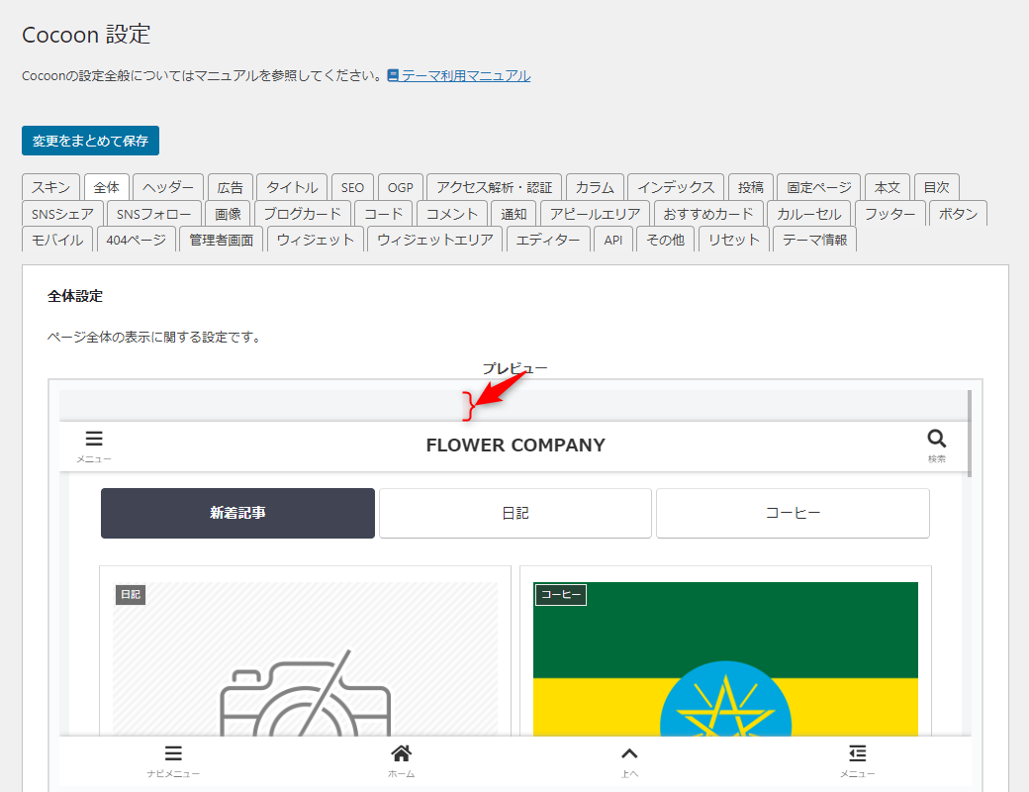The image size is (1029, 792).
Task: Click the sidebar menu icon at bottom right
Action: pyautogui.click(x=857, y=754)
